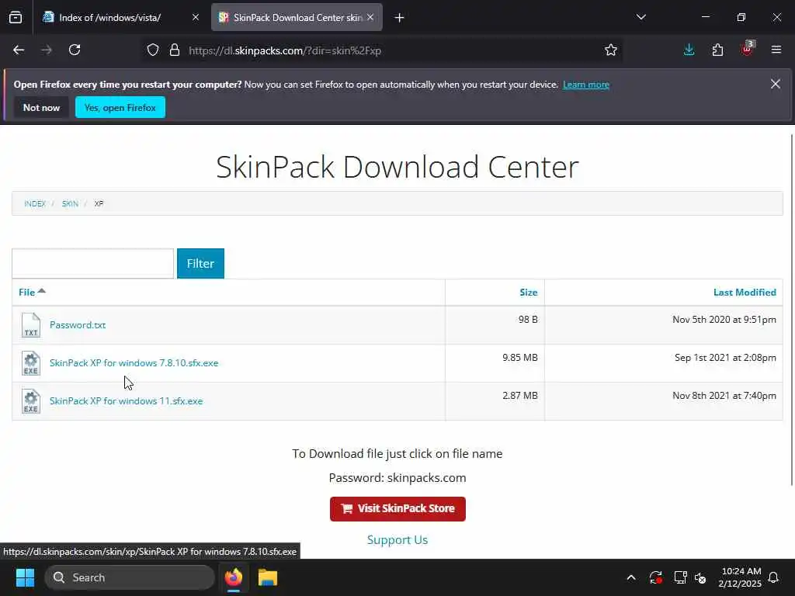Click EXE icon for windows 7.8.10 file
Viewport: 795px width, 596px height.
[30, 363]
